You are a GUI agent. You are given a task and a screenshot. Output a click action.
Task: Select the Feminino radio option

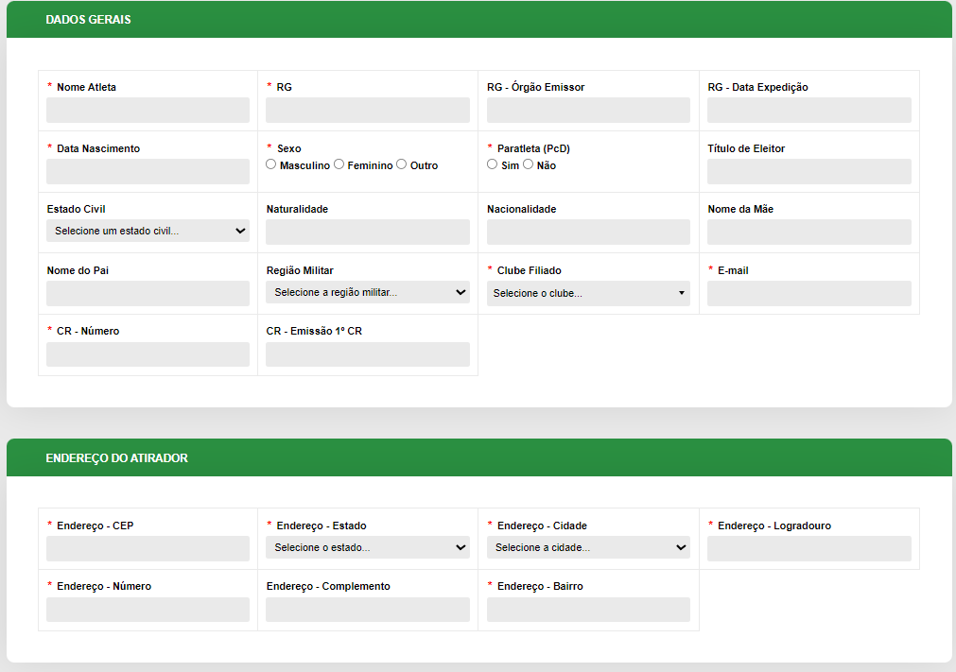point(339,164)
